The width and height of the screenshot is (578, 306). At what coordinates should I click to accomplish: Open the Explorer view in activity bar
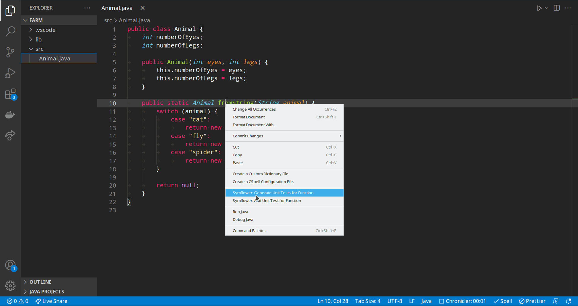point(10,11)
